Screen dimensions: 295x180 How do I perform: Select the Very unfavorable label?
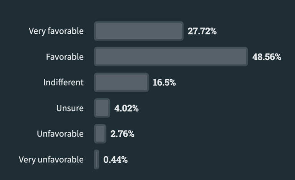click(x=51, y=160)
